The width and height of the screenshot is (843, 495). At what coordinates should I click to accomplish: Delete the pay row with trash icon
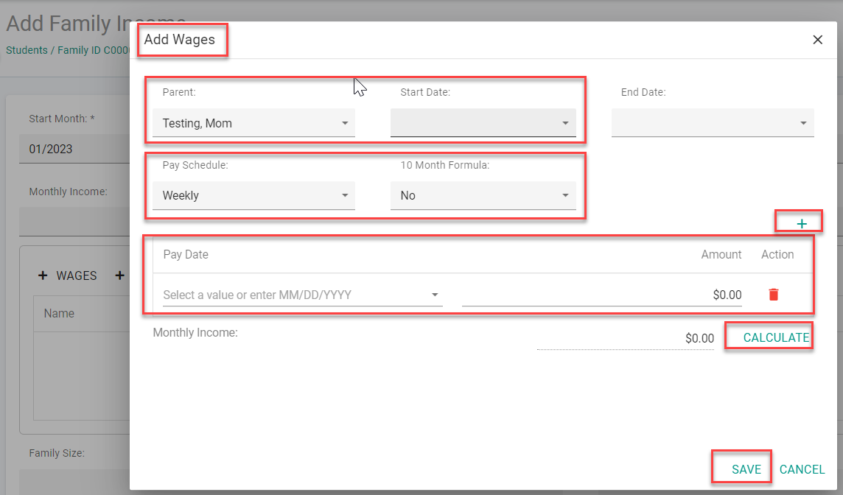point(773,295)
